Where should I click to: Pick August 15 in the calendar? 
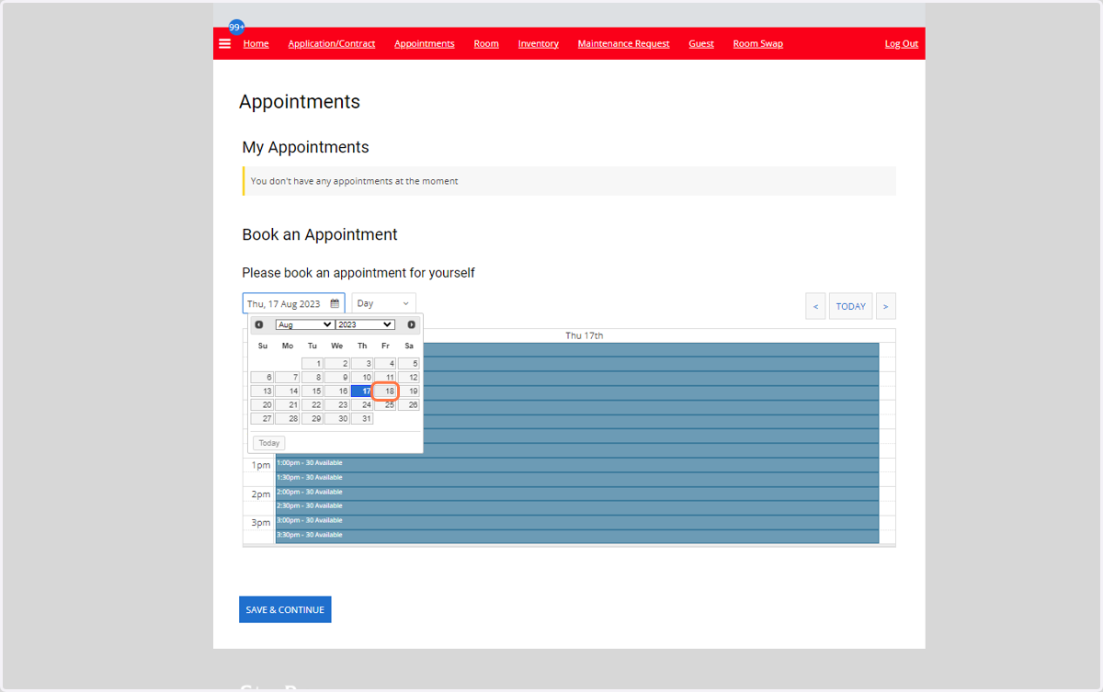[x=313, y=391]
